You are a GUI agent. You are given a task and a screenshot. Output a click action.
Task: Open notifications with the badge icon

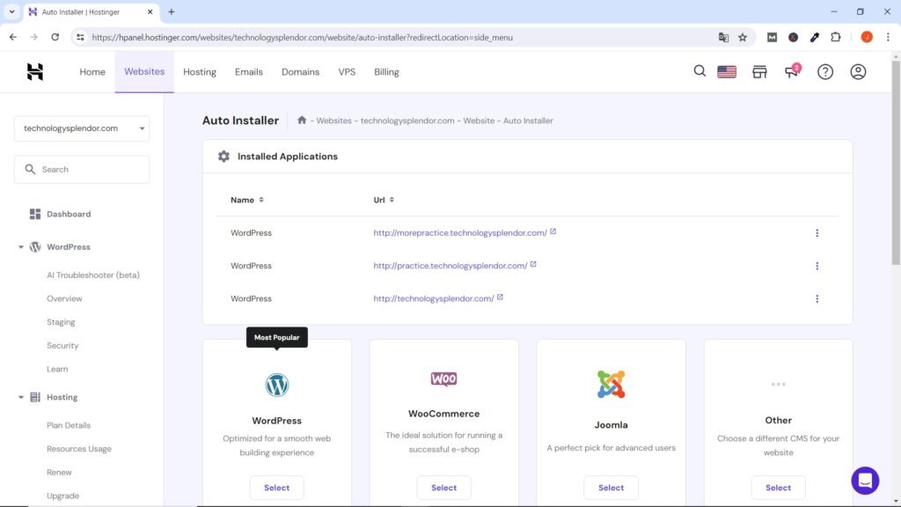click(x=790, y=71)
